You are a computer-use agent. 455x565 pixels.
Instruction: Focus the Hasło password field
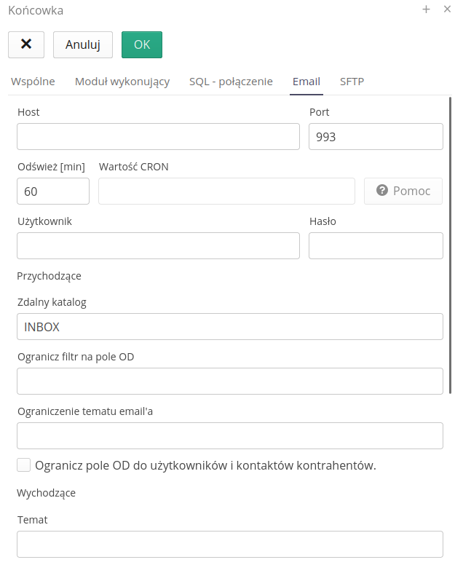376,245
